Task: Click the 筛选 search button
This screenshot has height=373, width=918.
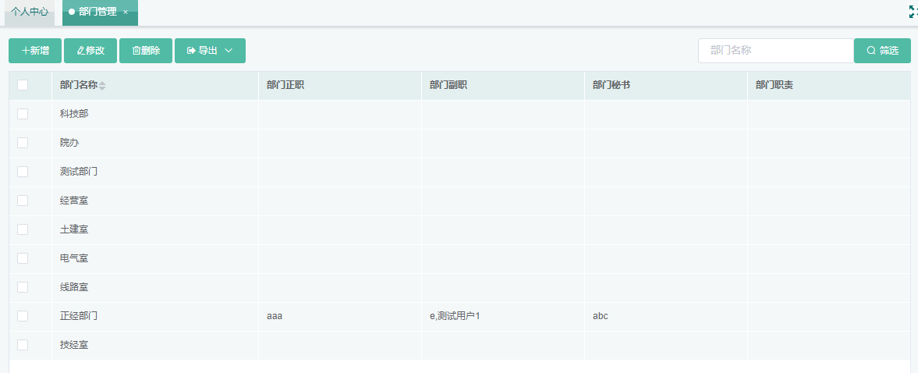Action: coord(882,51)
